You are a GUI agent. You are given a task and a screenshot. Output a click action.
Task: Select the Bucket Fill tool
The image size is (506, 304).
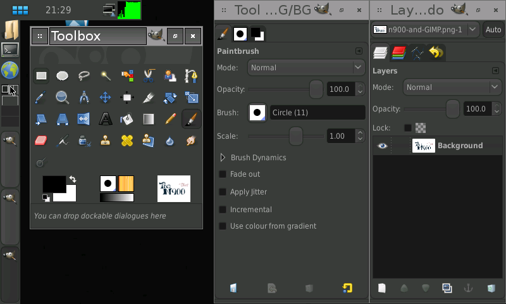127,118
